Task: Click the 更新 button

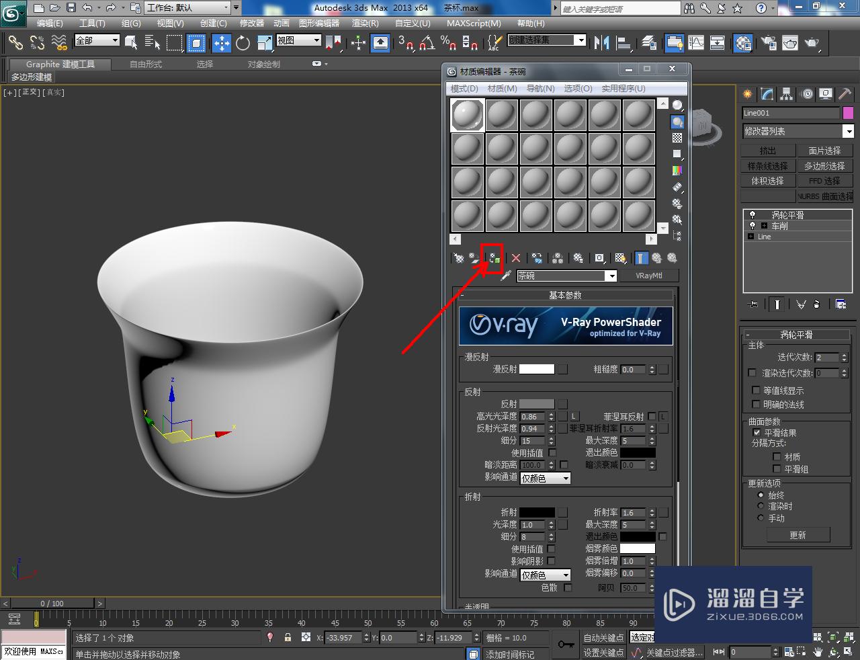Action: [798, 535]
